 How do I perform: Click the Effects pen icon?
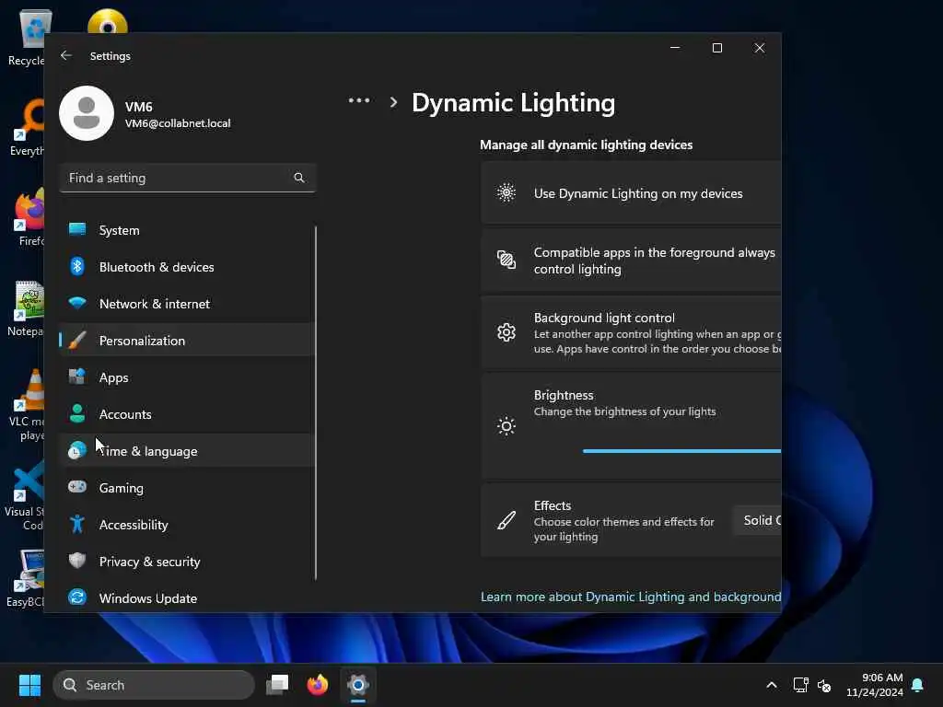pos(506,520)
